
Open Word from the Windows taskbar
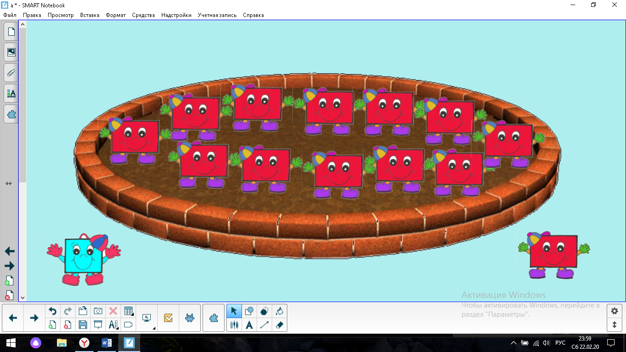106,343
